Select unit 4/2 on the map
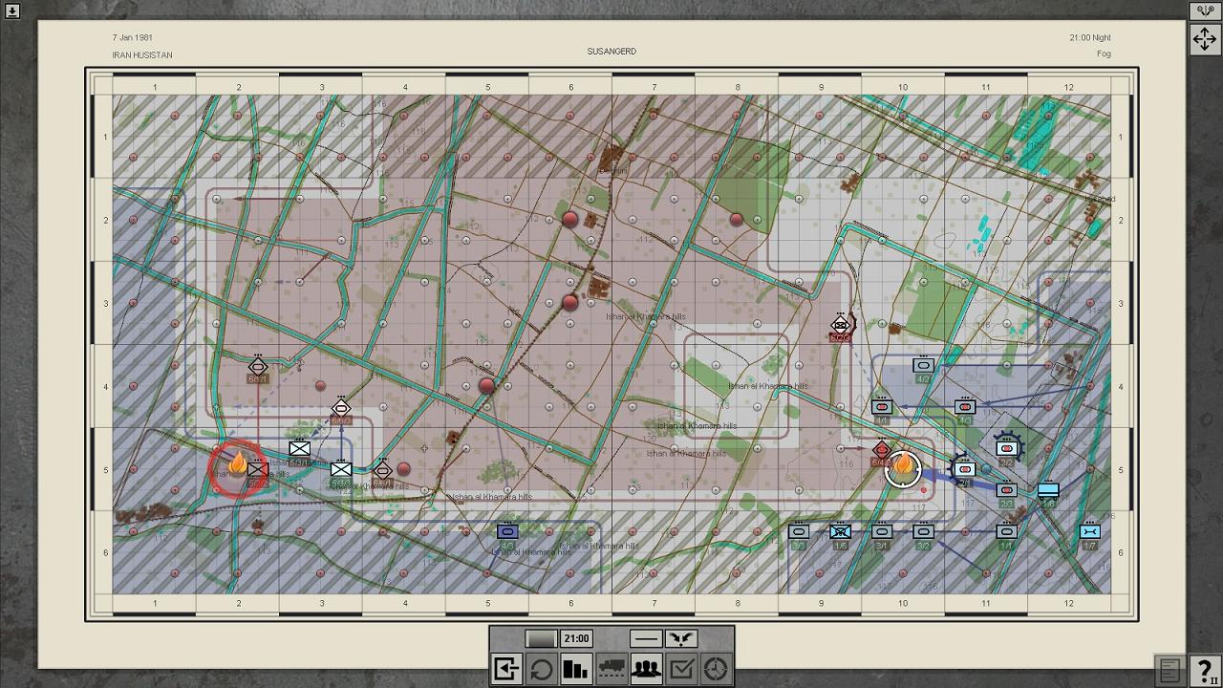 tap(923, 369)
